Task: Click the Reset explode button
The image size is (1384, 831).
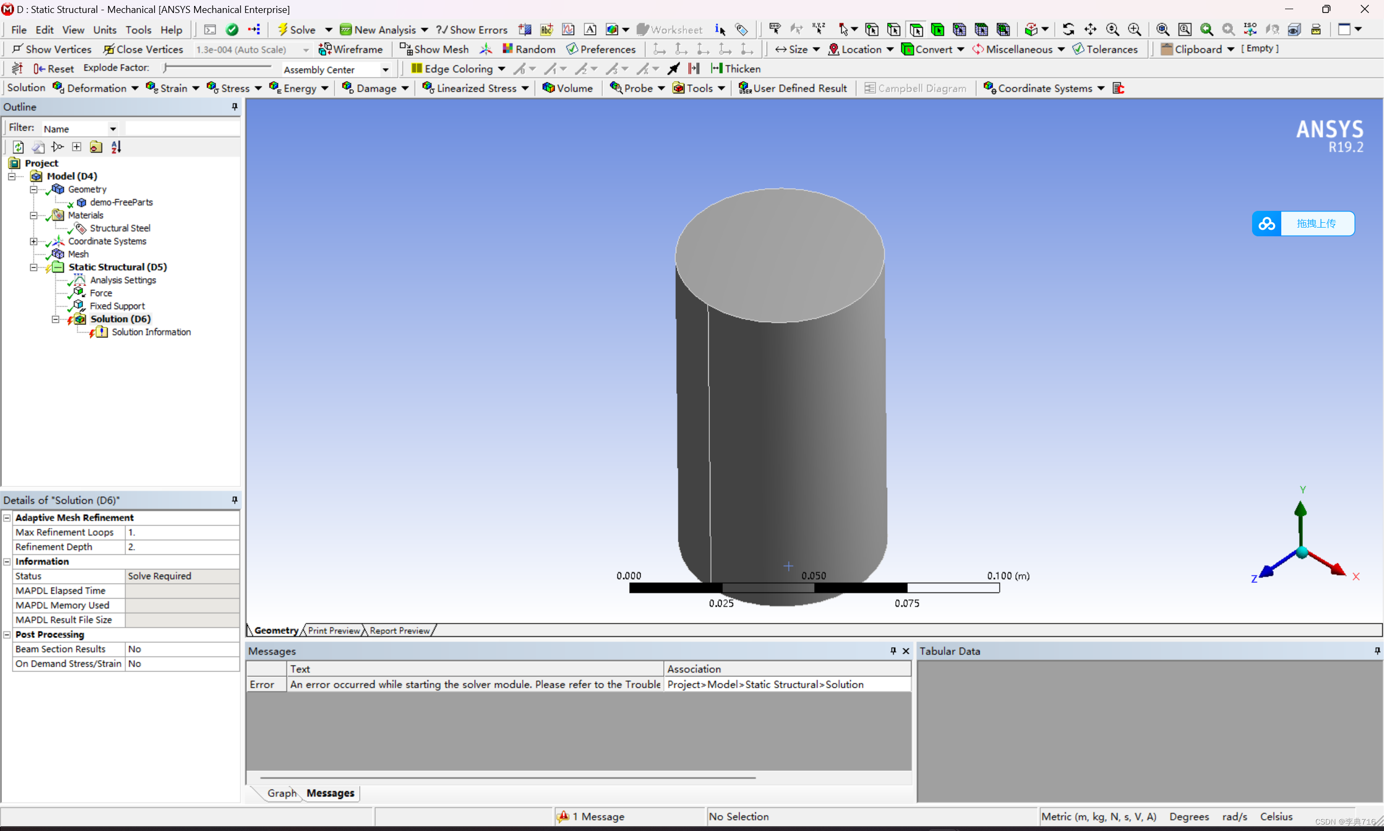Action: (54, 68)
